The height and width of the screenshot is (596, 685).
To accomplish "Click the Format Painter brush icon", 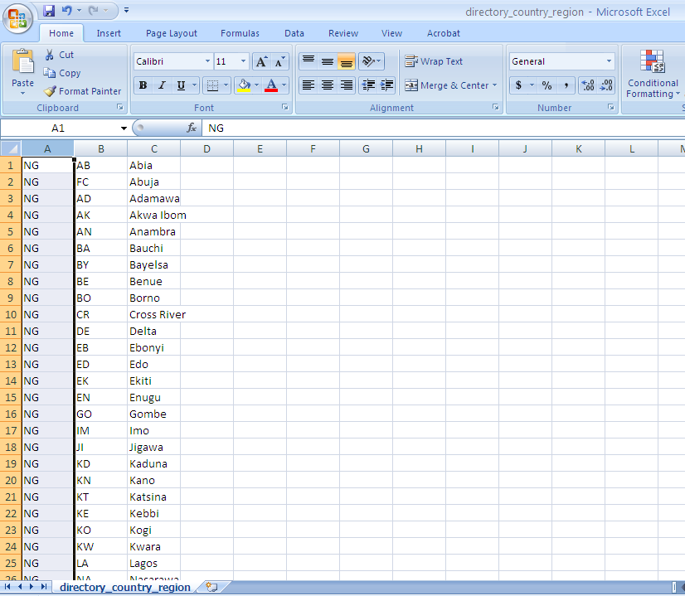I will pyautogui.click(x=50, y=91).
